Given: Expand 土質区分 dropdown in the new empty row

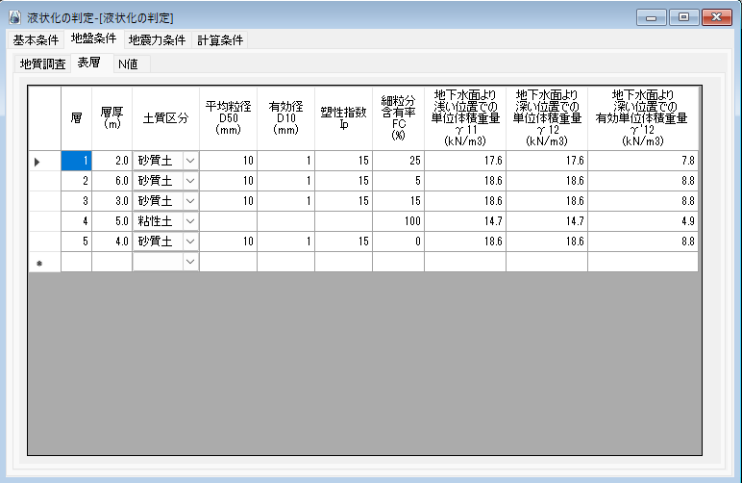Looking at the screenshot, I should tap(190, 262).
